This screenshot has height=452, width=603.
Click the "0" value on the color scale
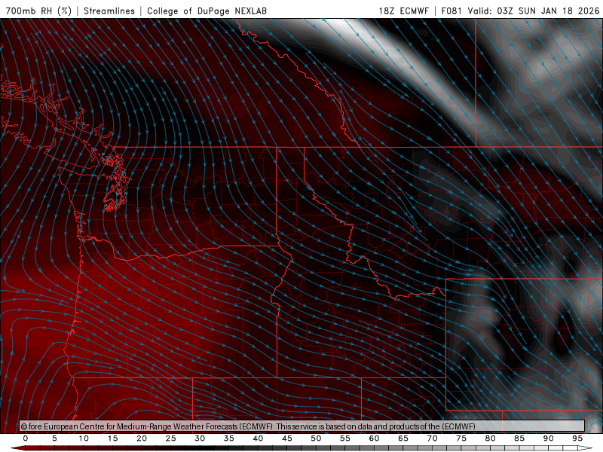26,438
